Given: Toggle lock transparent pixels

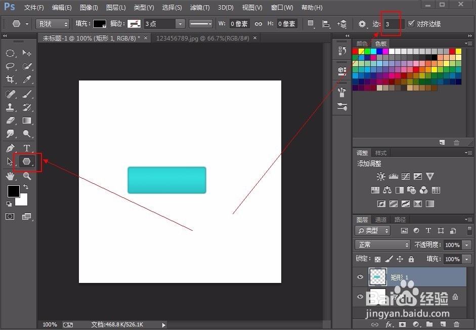Looking at the screenshot, I should (x=377, y=259).
